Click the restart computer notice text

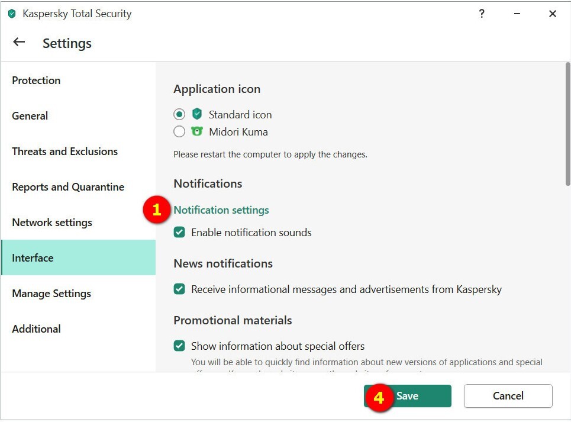pyautogui.click(x=270, y=154)
